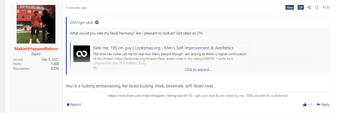Report this post using the bell icon

pyautogui.click(x=74, y=105)
